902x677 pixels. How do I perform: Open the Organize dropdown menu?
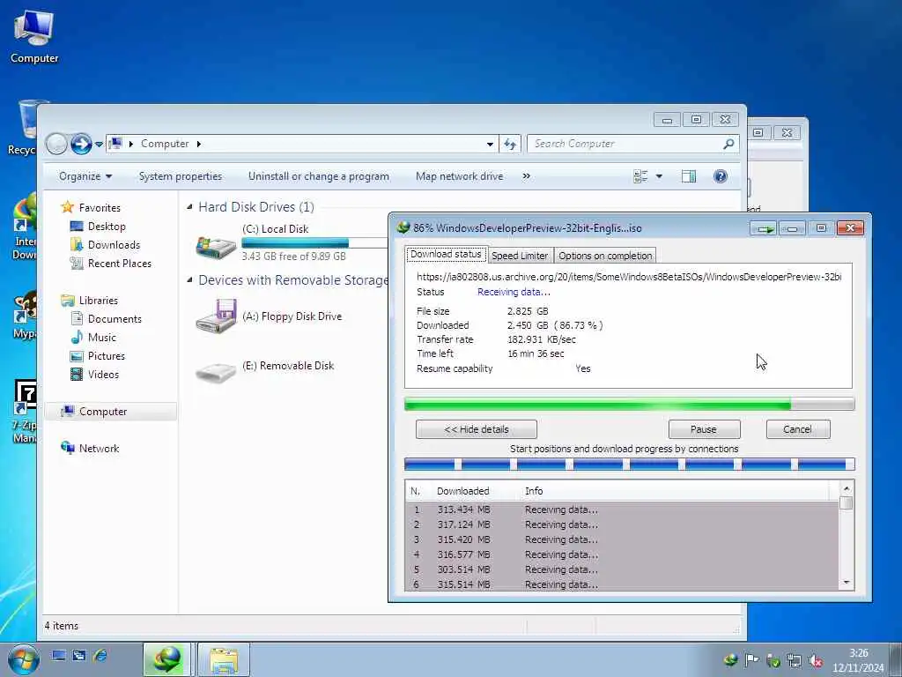click(85, 176)
